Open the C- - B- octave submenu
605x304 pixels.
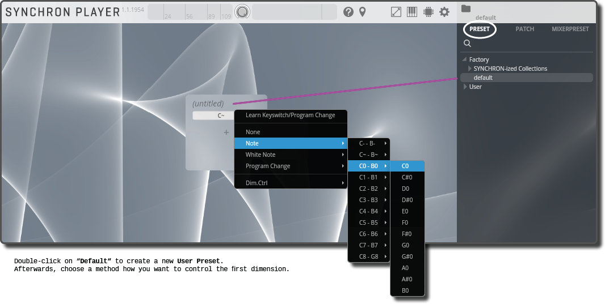point(368,143)
